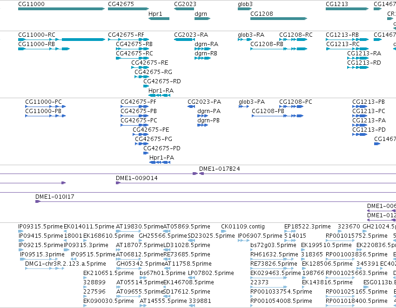Select EST EK090030.5prime label

tap(108, 301)
